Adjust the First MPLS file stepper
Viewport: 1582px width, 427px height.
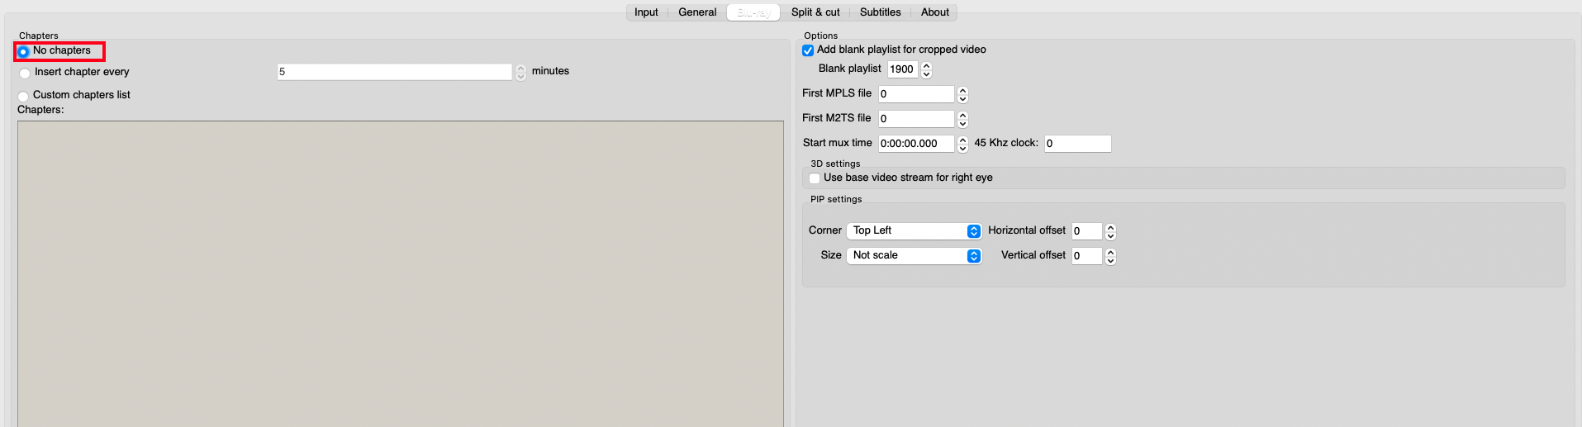click(962, 94)
